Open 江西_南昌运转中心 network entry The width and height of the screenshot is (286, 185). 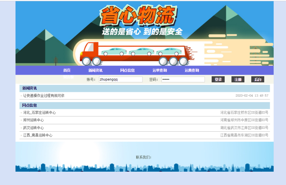(37, 135)
